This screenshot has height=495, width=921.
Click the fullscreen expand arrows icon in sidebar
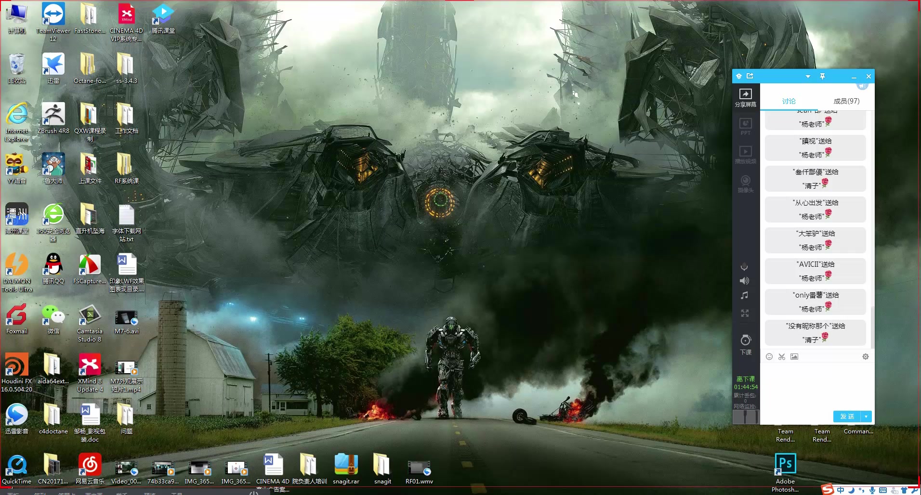click(x=745, y=313)
